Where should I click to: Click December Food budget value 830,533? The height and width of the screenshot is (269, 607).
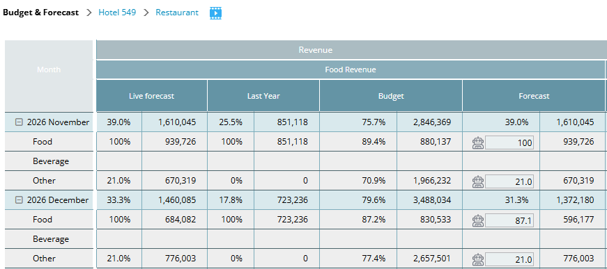point(436,220)
